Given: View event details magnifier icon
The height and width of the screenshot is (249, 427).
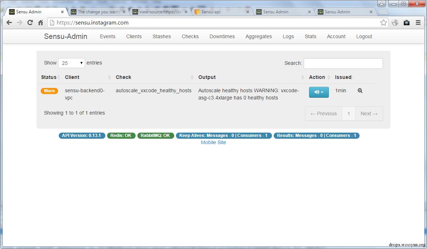Looking at the screenshot, I should tap(360, 90).
